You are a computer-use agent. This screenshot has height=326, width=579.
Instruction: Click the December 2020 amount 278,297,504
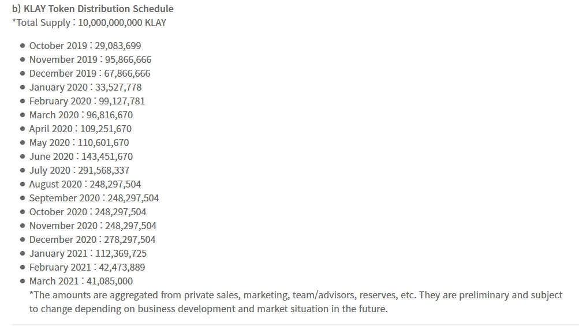pos(130,239)
